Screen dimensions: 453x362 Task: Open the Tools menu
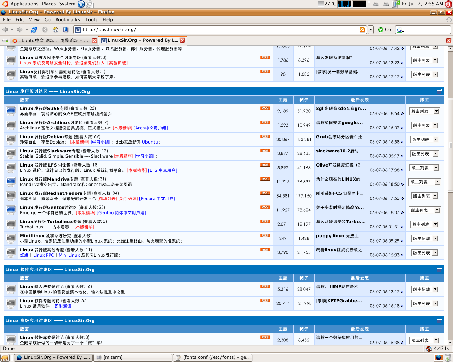[x=91, y=20]
